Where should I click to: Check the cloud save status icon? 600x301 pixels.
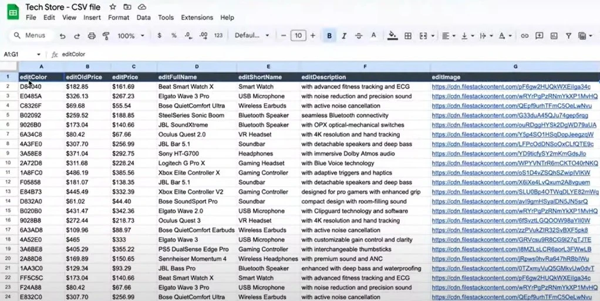click(x=142, y=7)
